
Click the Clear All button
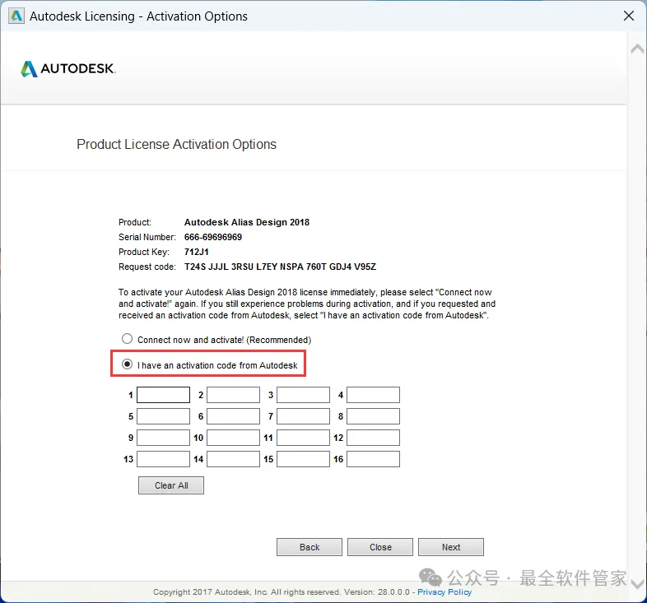(x=171, y=485)
